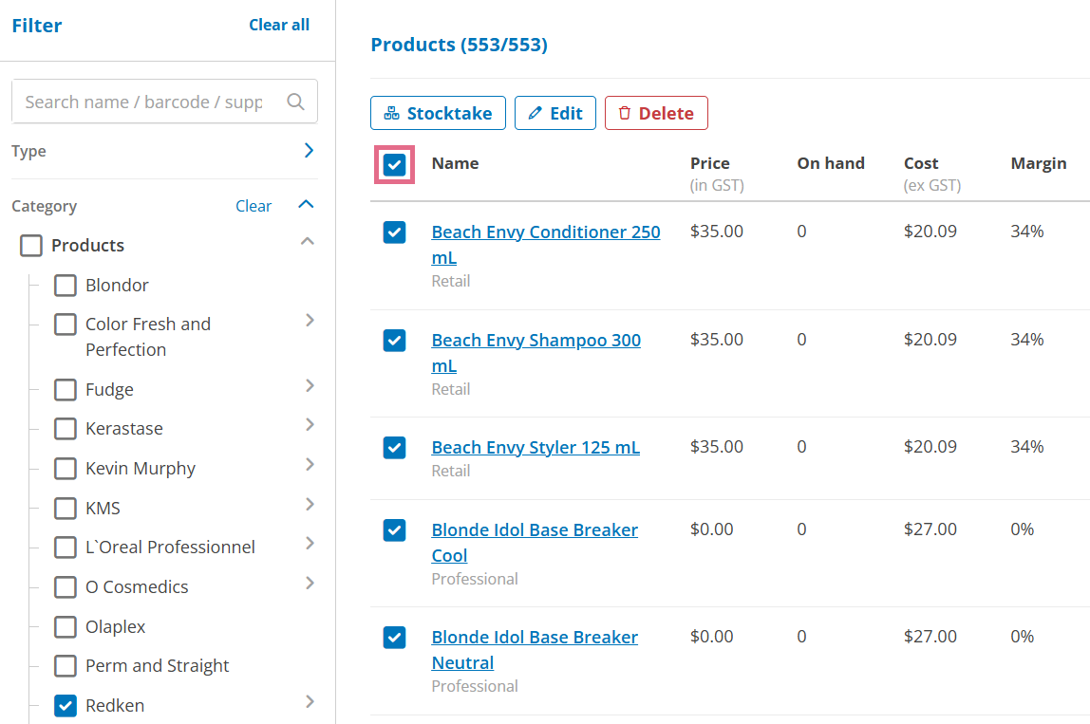Click the Products (553/553) heading
1090x724 pixels.
tap(459, 45)
